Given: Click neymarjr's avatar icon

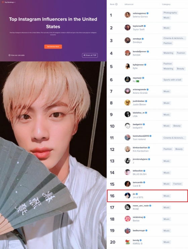Looking at the screenshot, I should pyautogui.click(x=127, y=79).
